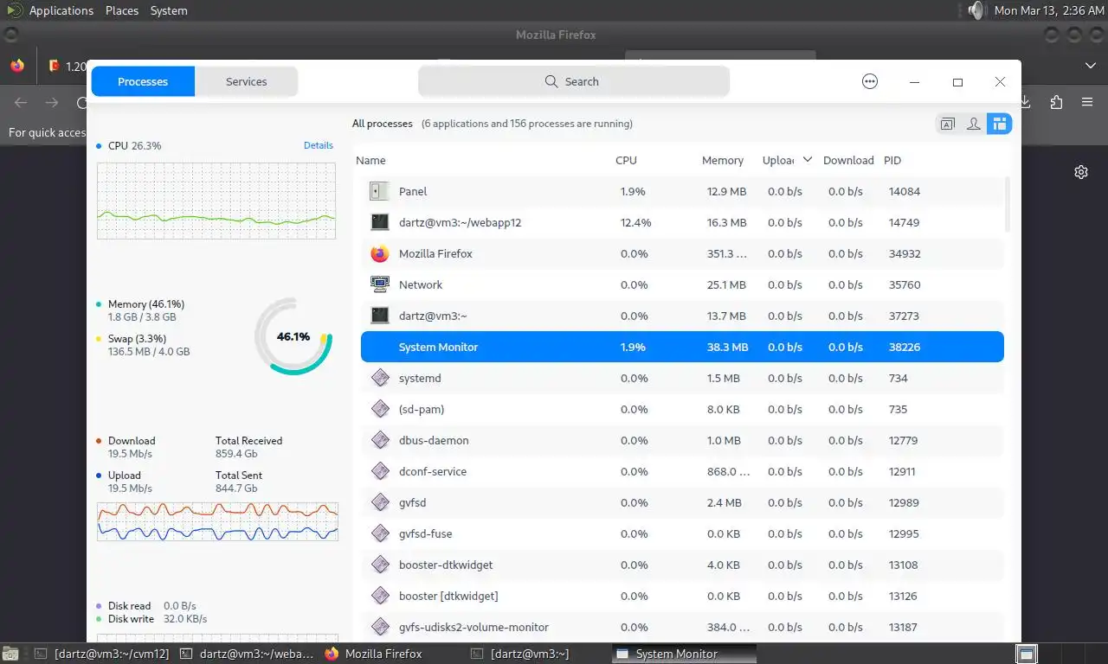The height and width of the screenshot is (664, 1108).
Task: Open the System menu
Action: (169, 10)
